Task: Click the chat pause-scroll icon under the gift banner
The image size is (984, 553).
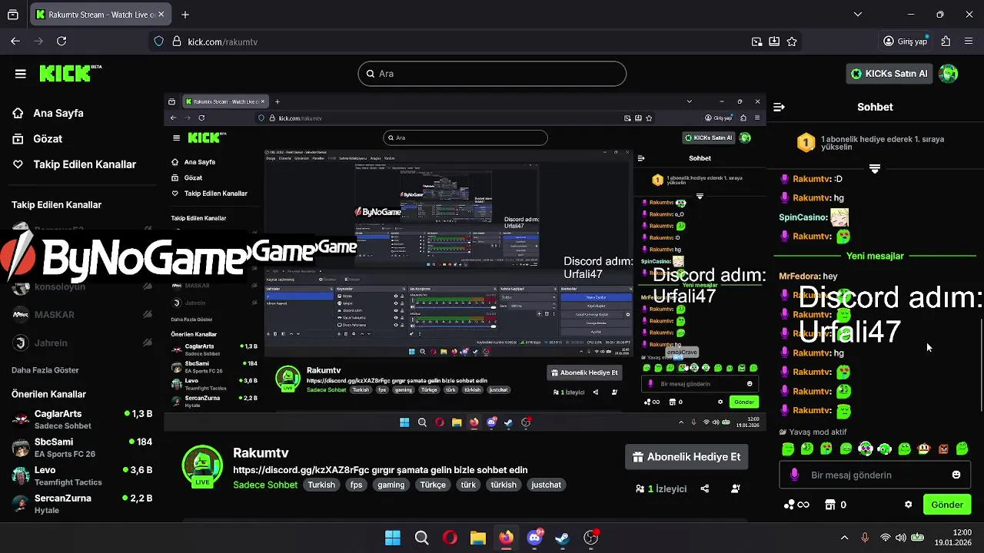Action: pos(875,168)
